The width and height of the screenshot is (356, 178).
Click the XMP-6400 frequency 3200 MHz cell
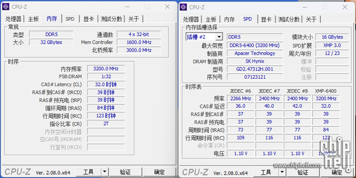(326, 99)
